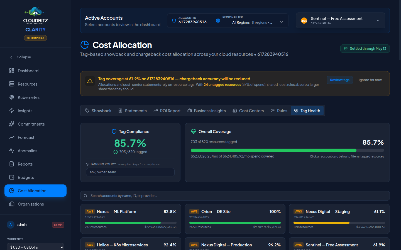Navigate to Anomalies page
The height and width of the screenshot is (250, 401).
pyautogui.click(x=35, y=151)
